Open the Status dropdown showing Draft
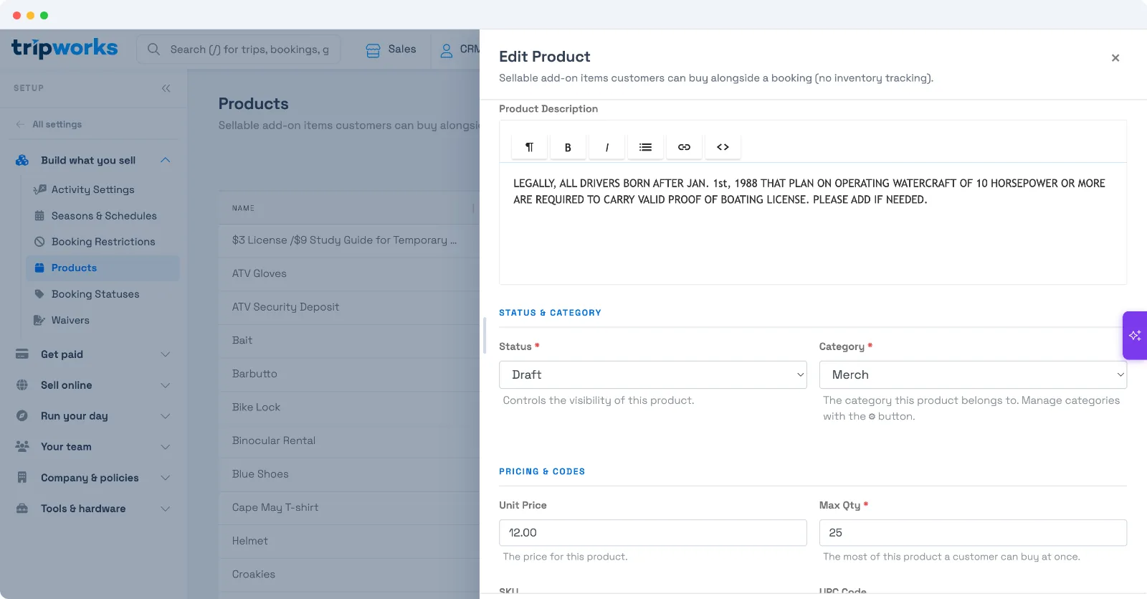This screenshot has width=1147, height=599. [x=652, y=374]
